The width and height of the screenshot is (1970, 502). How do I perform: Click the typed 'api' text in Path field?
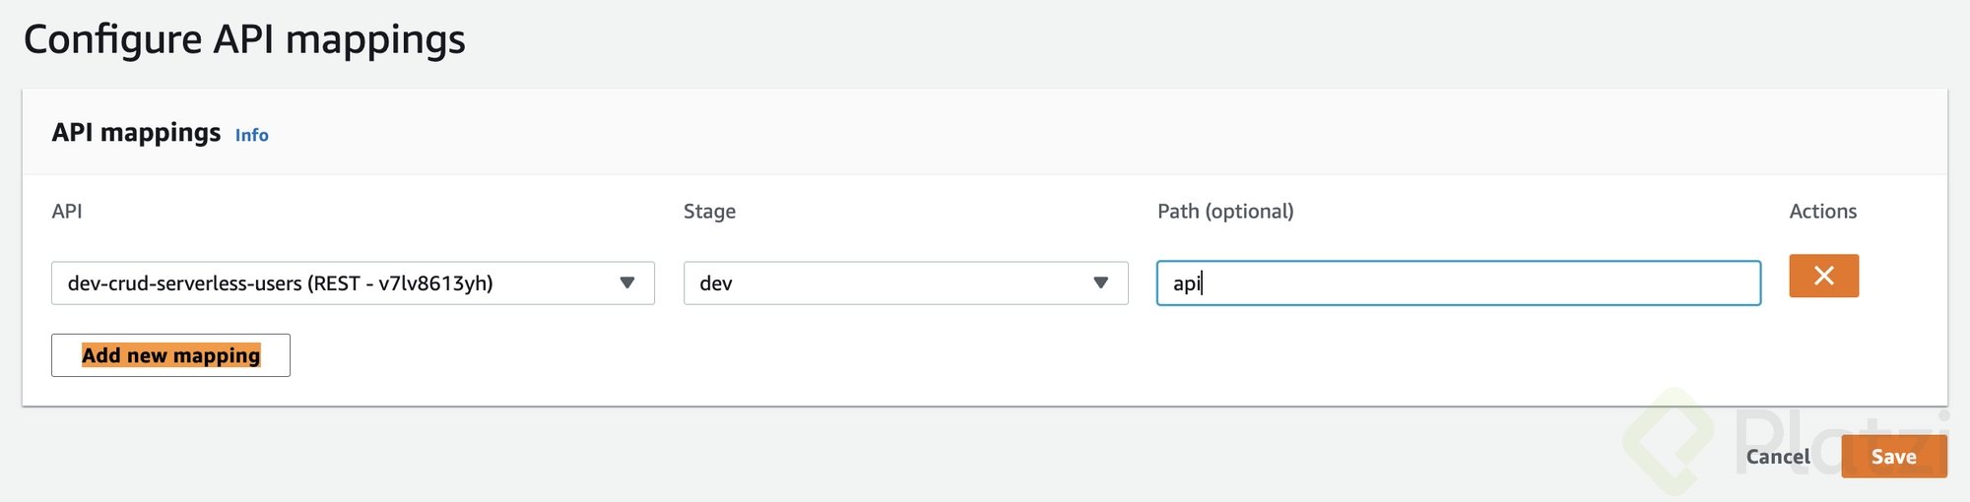pyautogui.click(x=1186, y=283)
